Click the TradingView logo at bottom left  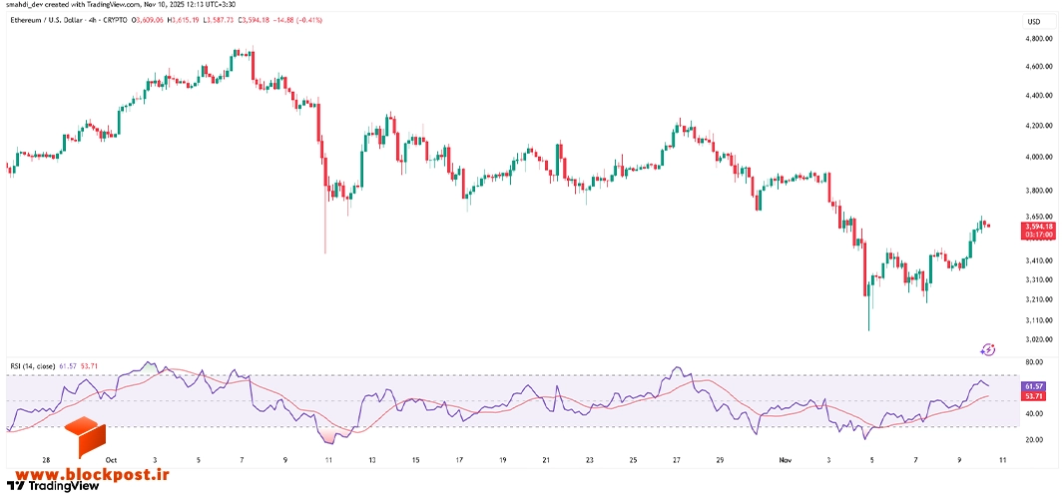coord(53,486)
